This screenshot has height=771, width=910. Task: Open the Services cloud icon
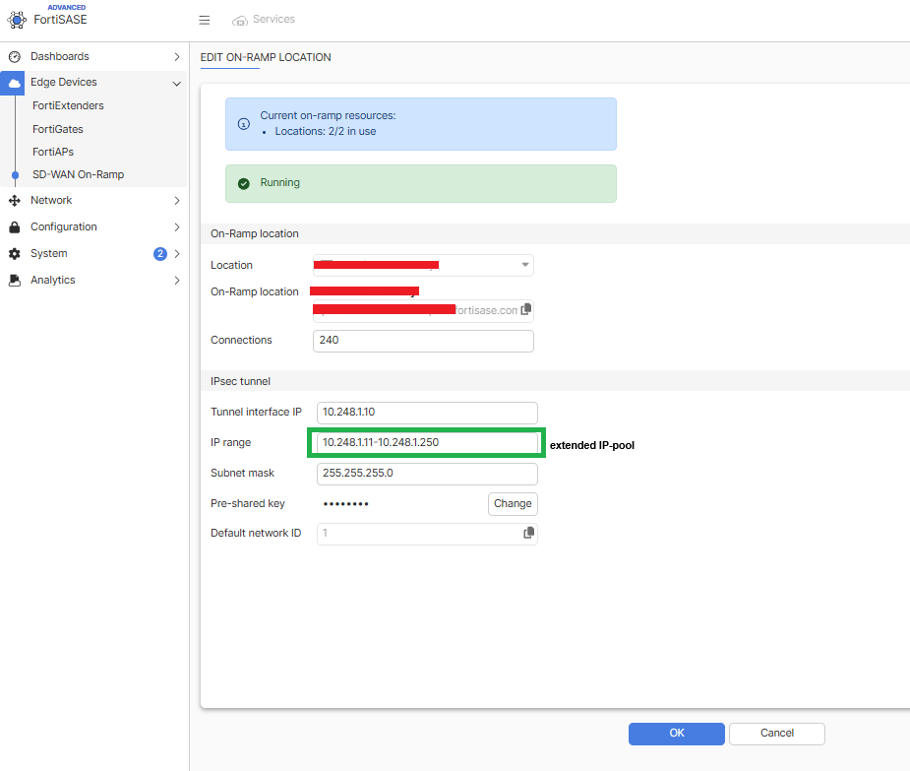click(240, 21)
